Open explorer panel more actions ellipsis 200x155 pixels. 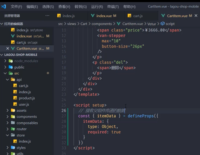point(47,16)
